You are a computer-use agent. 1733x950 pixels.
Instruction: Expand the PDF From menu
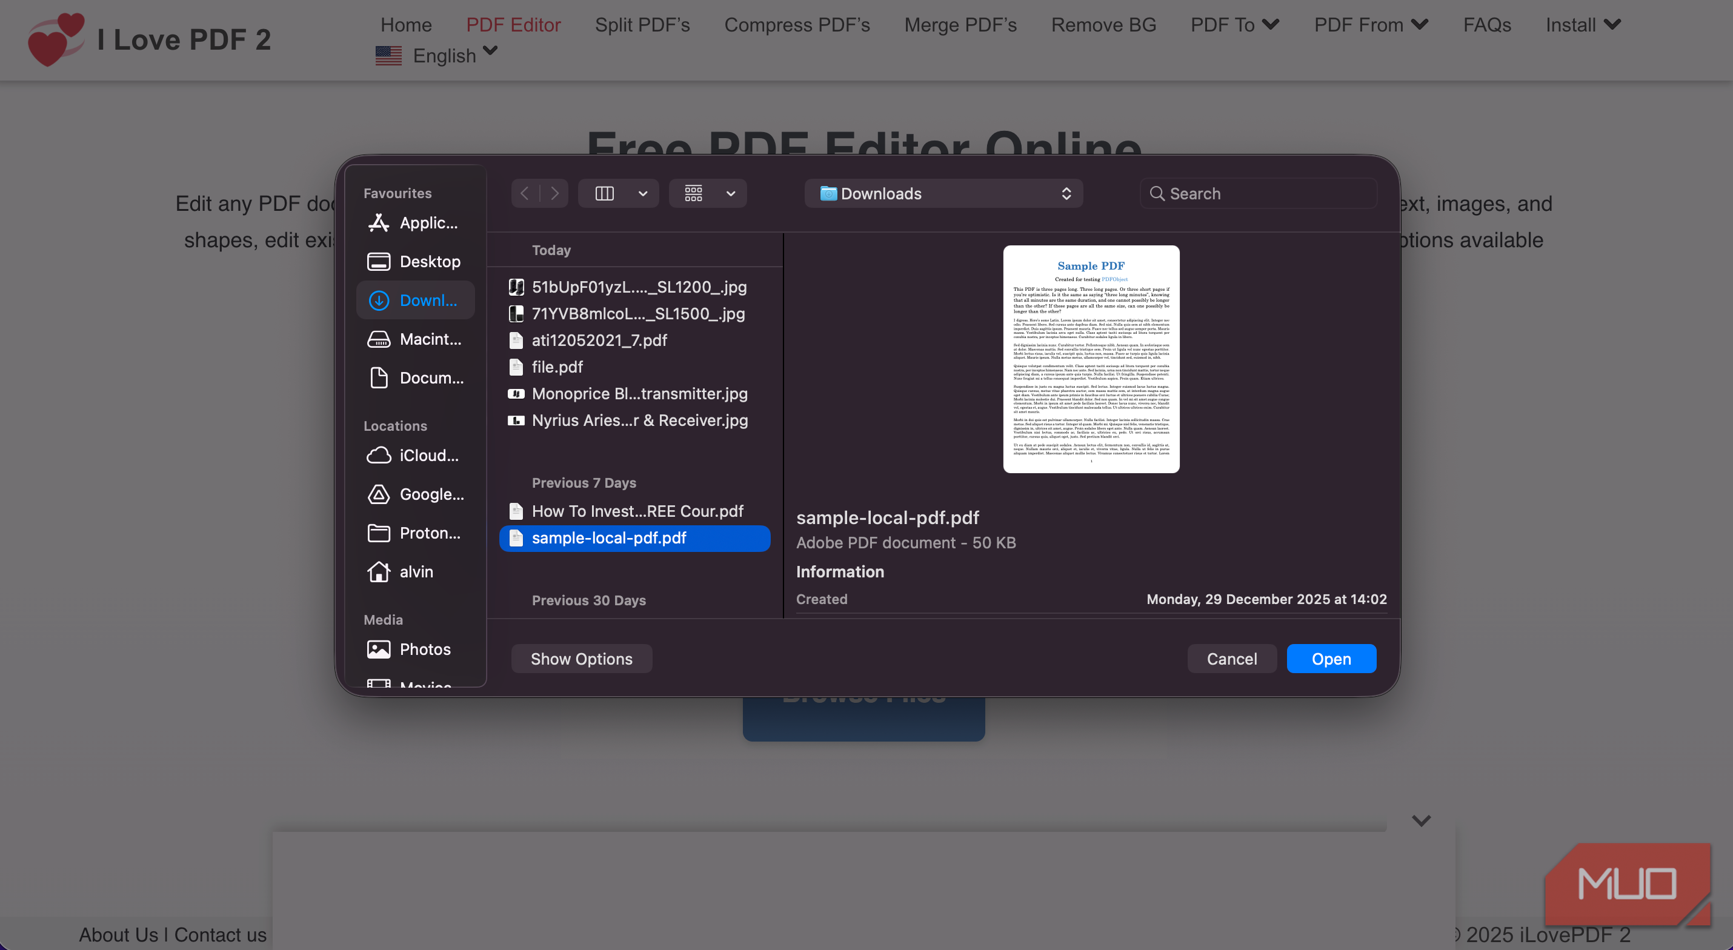tap(1372, 25)
